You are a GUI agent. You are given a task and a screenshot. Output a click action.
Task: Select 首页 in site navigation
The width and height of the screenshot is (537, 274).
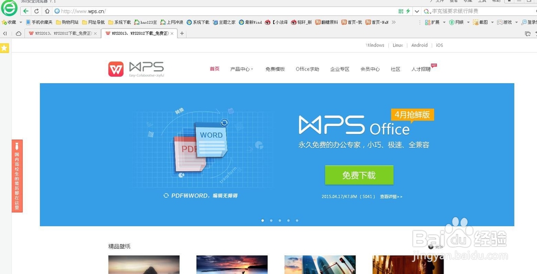coord(215,69)
